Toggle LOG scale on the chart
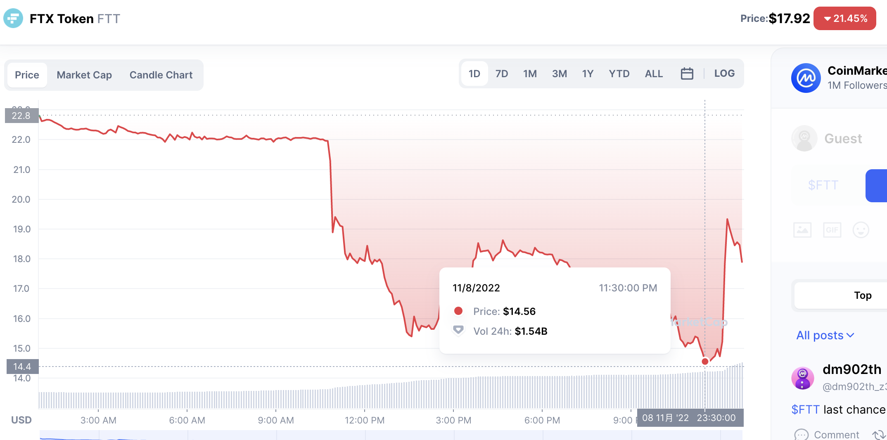This screenshot has width=887, height=440. click(724, 73)
